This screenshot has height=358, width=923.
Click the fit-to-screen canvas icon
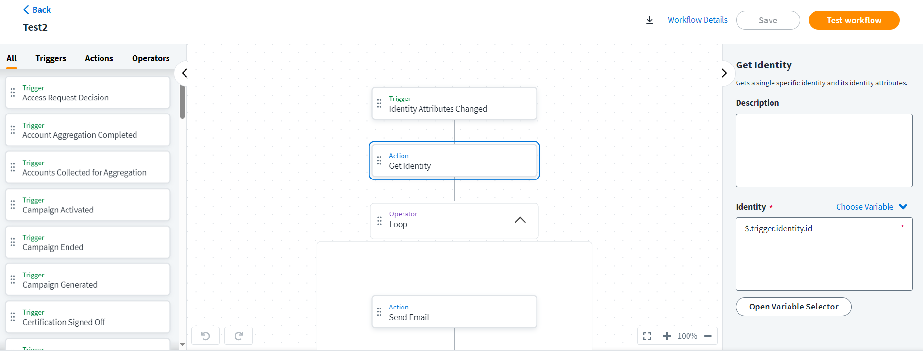(x=647, y=336)
